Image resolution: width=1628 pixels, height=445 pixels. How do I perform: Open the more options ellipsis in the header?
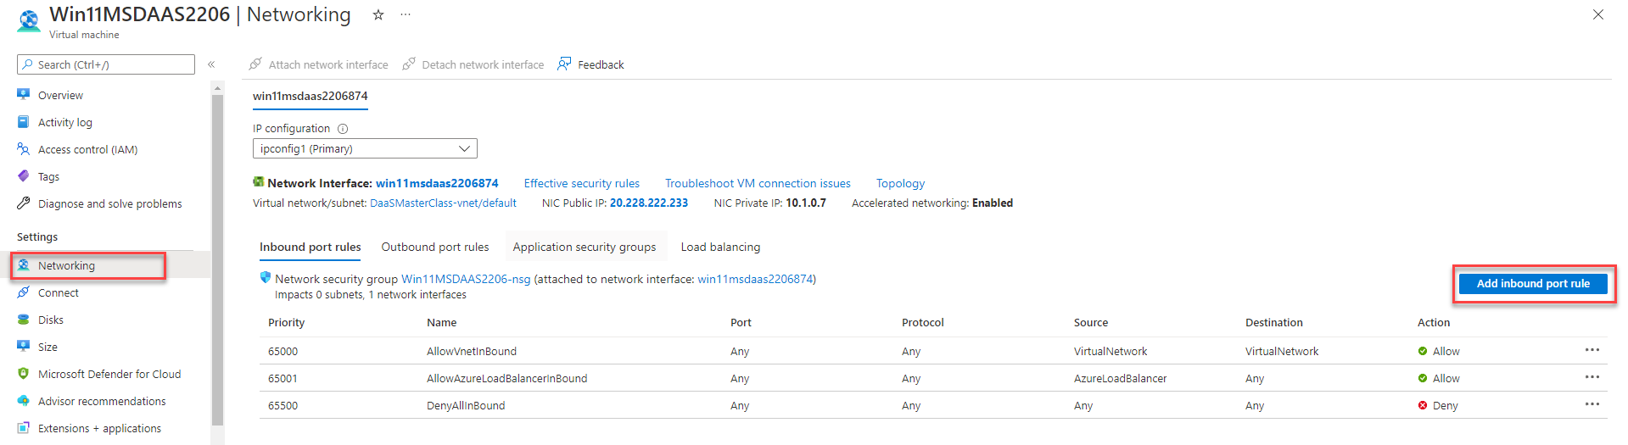[x=406, y=15]
